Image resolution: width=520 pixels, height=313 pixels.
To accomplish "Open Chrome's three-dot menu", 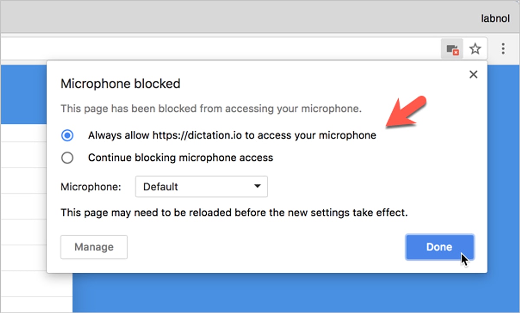I will [x=503, y=48].
